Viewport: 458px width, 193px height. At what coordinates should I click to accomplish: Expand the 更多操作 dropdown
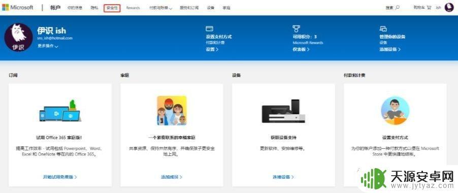[48, 46]
